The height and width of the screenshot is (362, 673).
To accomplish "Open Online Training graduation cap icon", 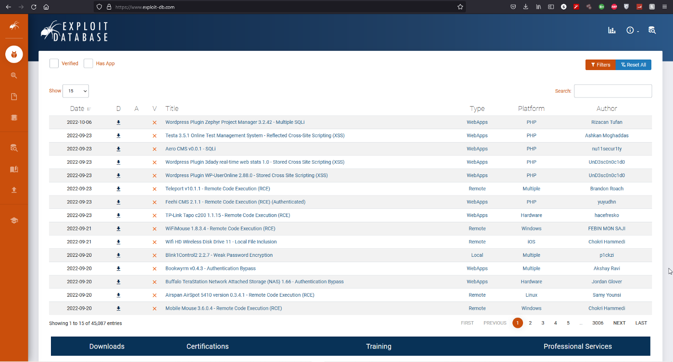I will point(14,220).
